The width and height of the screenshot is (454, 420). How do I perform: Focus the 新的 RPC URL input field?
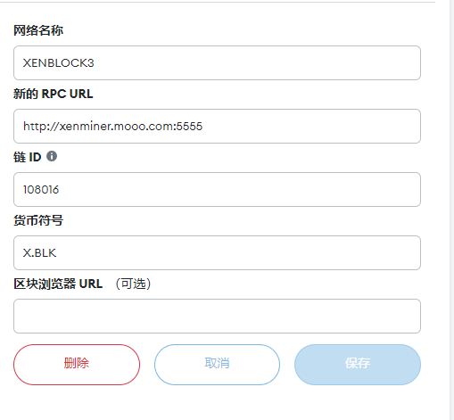tap(217, 126)
